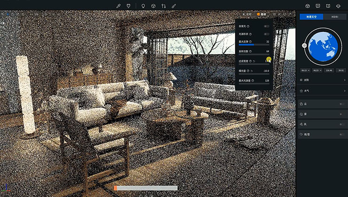
Task: Adjust the 最大反弹 slider
Action: click(254, 45)
